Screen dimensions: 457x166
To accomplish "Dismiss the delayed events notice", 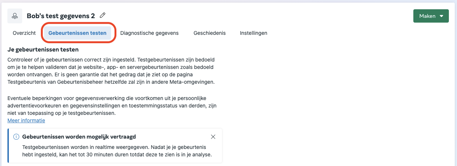I will [x=213, y=137].
